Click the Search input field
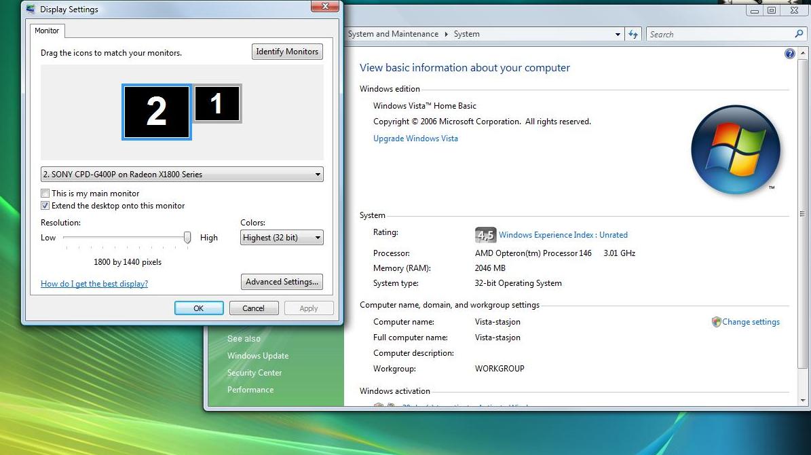This screenshot has width=811, height=455. pos(720,34)
